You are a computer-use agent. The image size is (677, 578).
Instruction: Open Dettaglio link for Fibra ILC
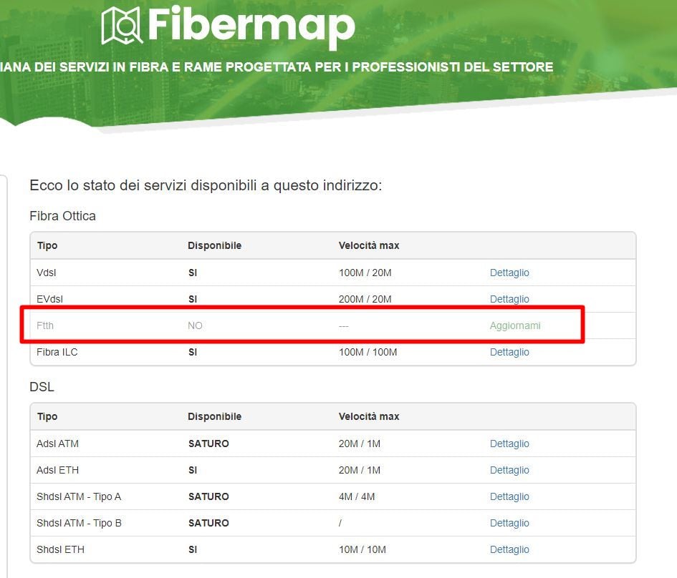point(509,352)
